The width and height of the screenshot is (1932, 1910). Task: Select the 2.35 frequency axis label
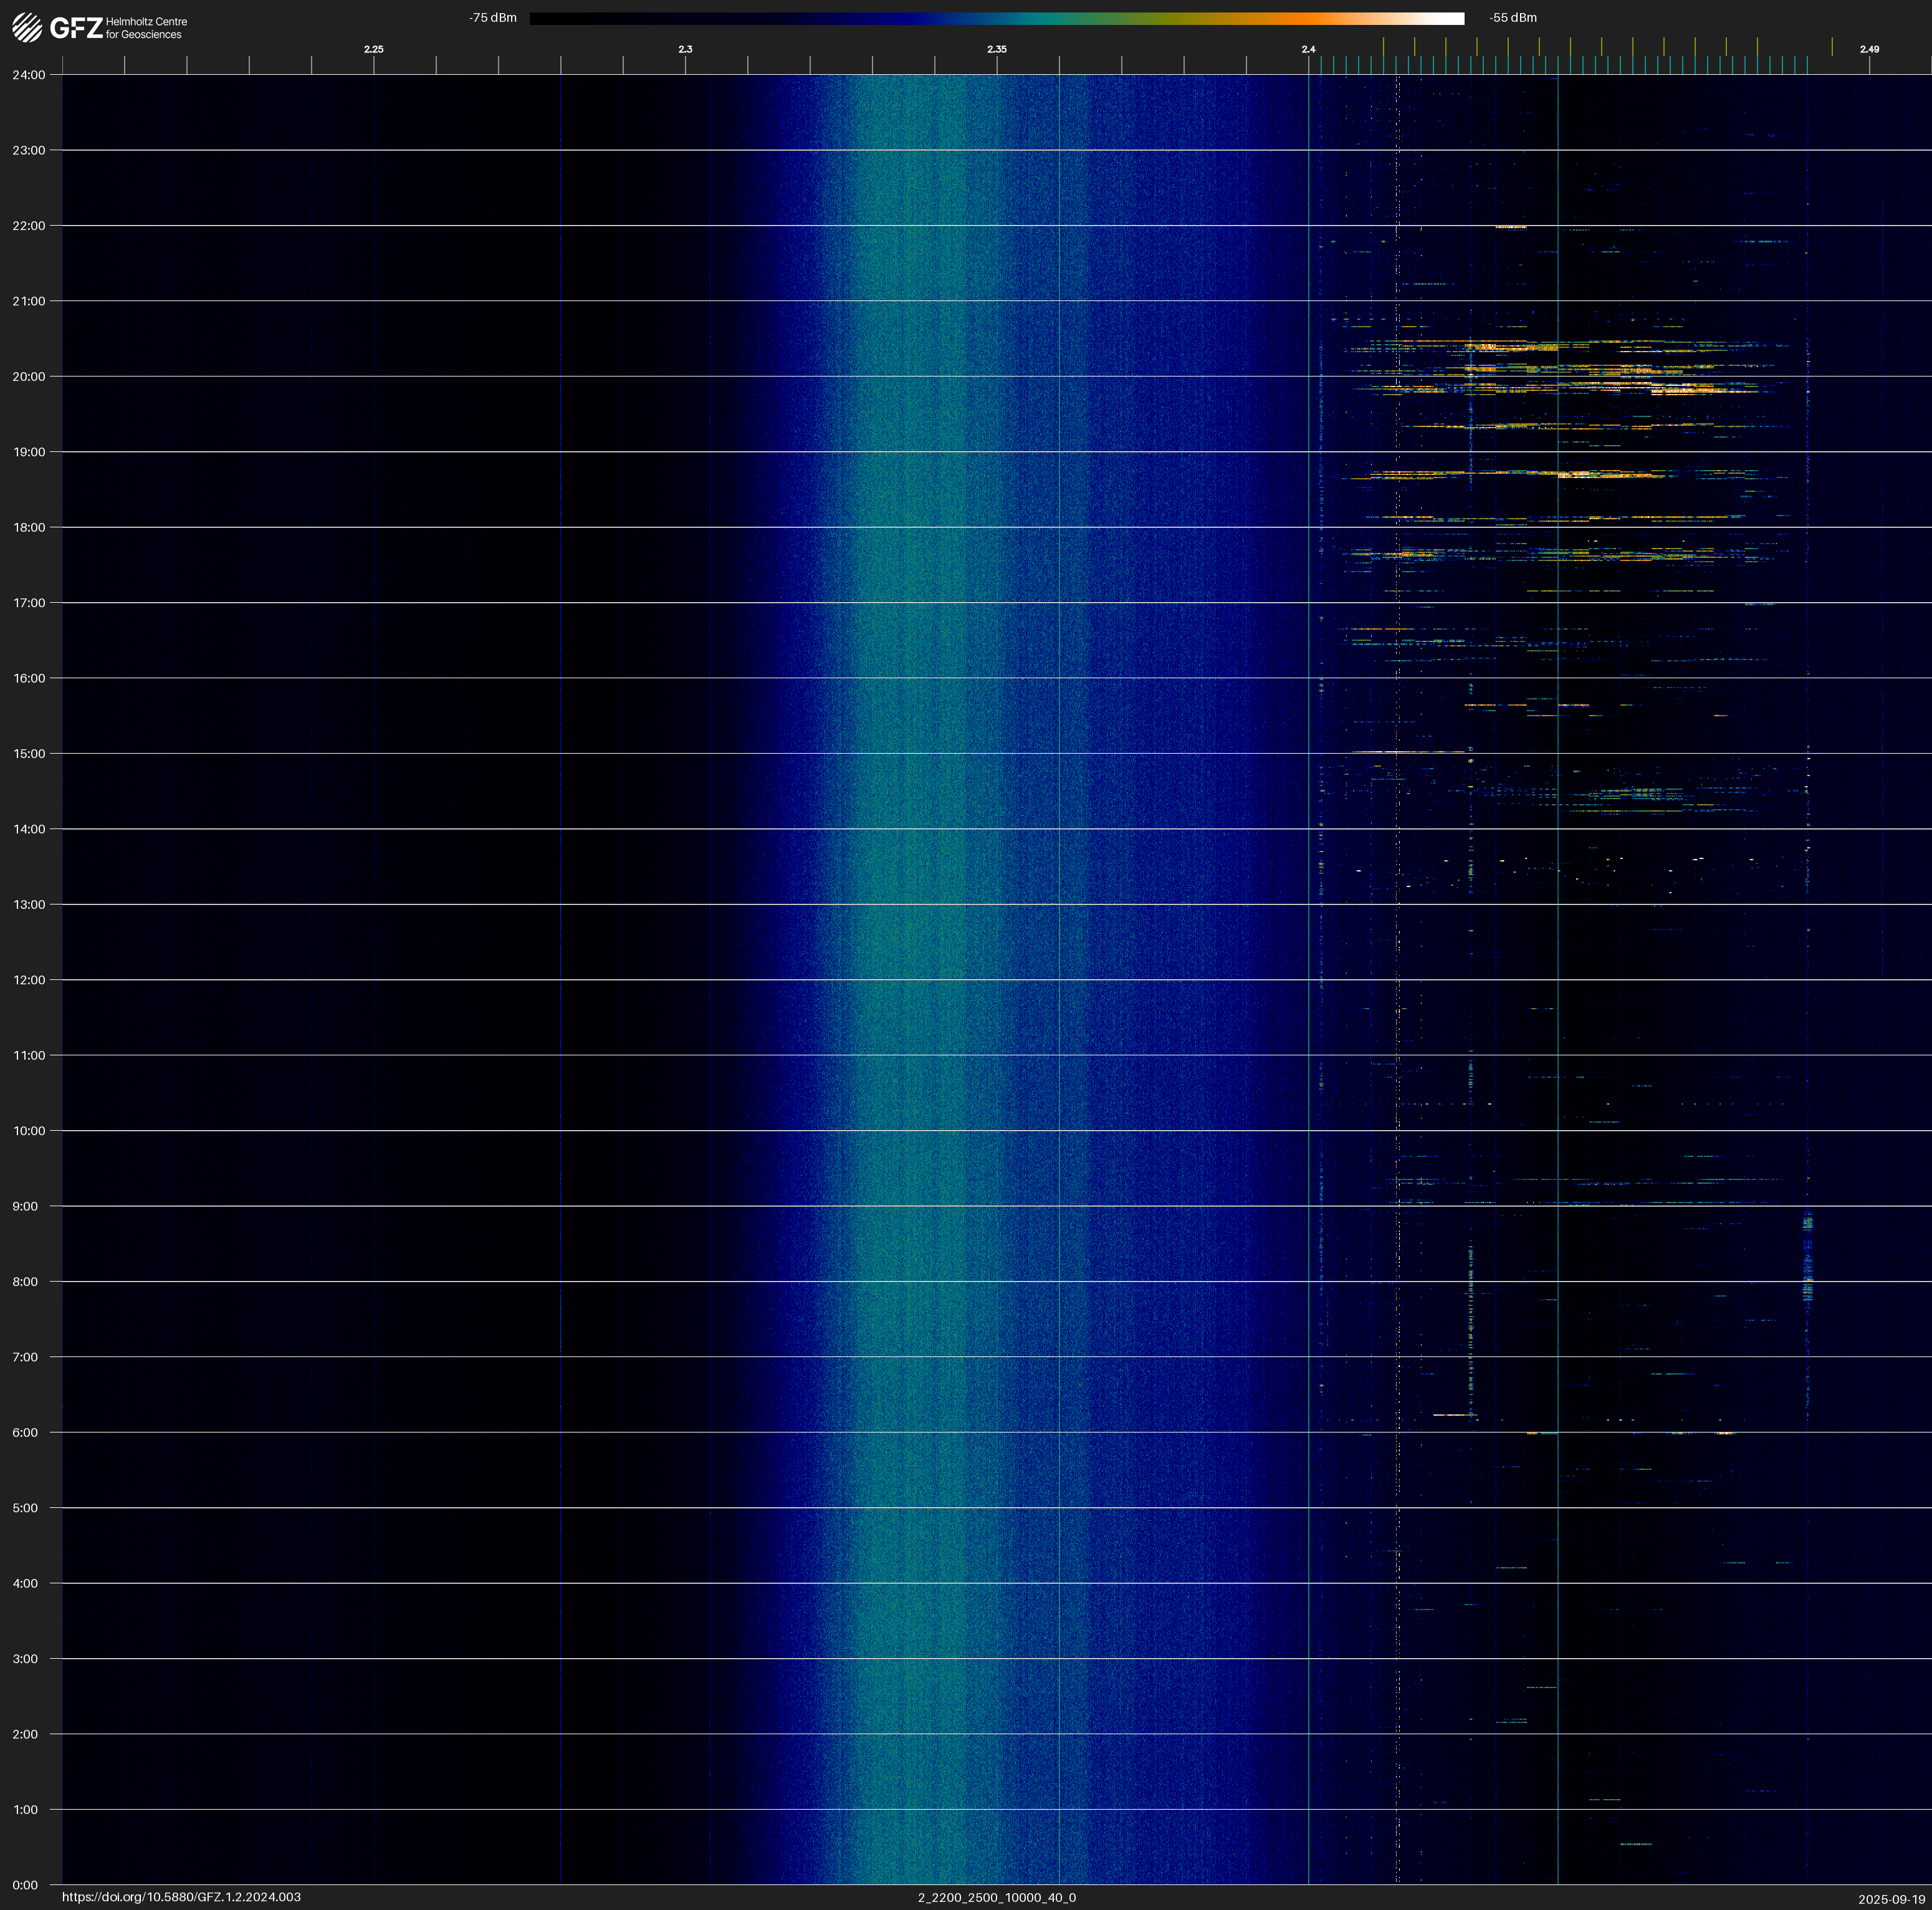point(997,49)
